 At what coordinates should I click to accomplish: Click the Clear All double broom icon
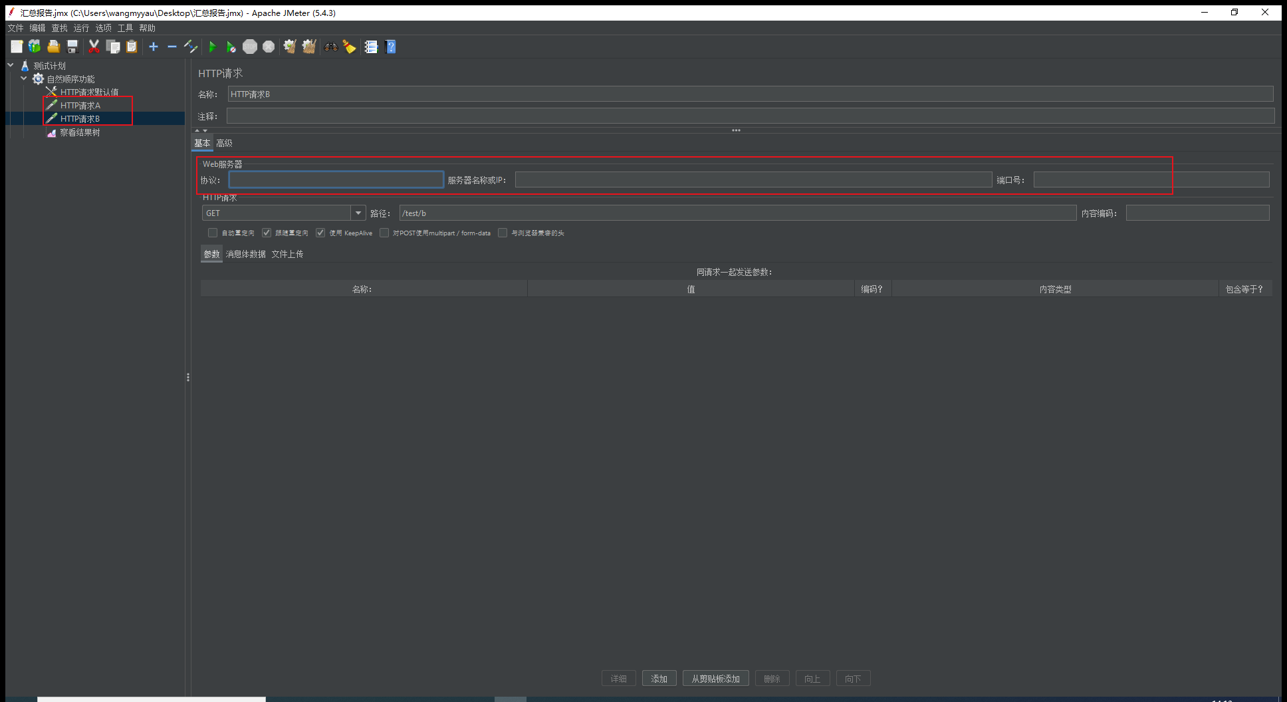pyautogui.click(x=309, y=47)
